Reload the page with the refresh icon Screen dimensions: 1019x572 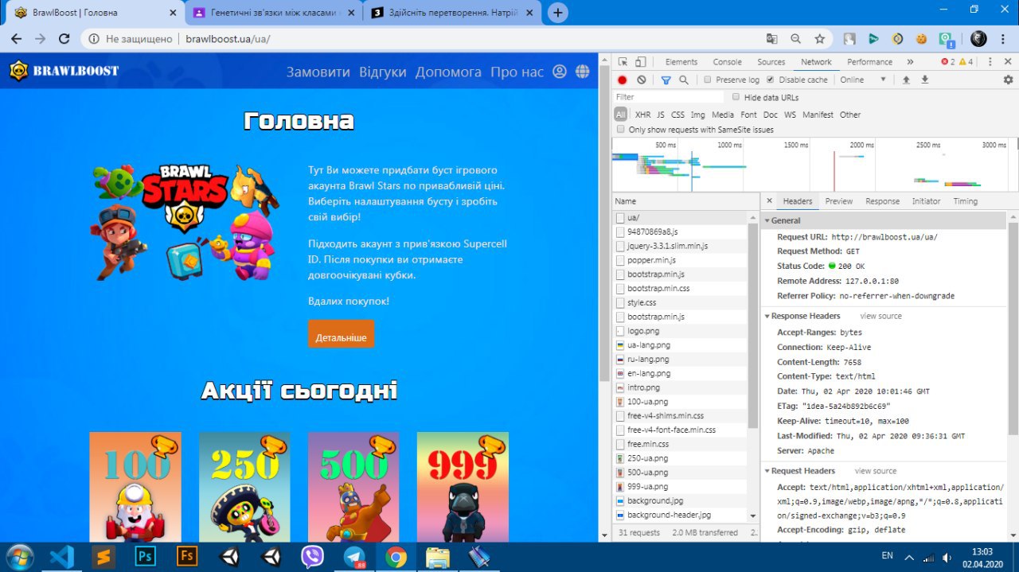pyautogui.click(x=64, y=38)
